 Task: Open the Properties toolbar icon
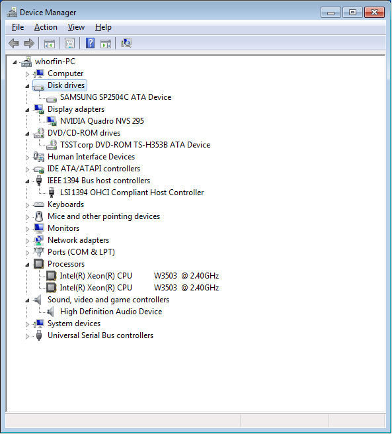(x=69, y=44)
